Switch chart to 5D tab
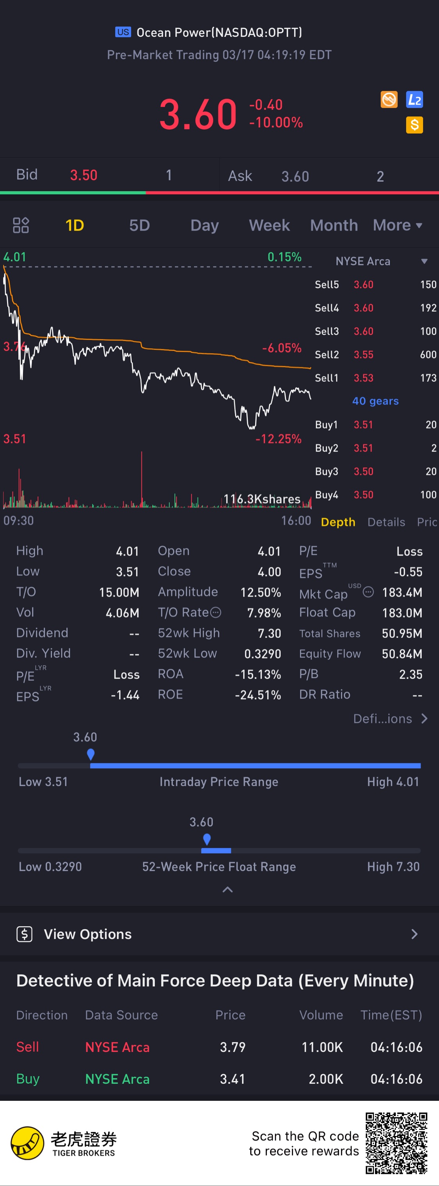The image size is (439, 1186). [139, 225]
